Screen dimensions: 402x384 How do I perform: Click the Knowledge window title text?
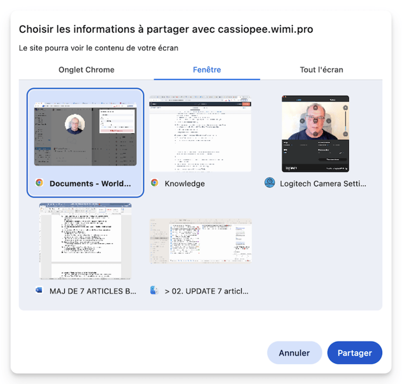point(185,184)
